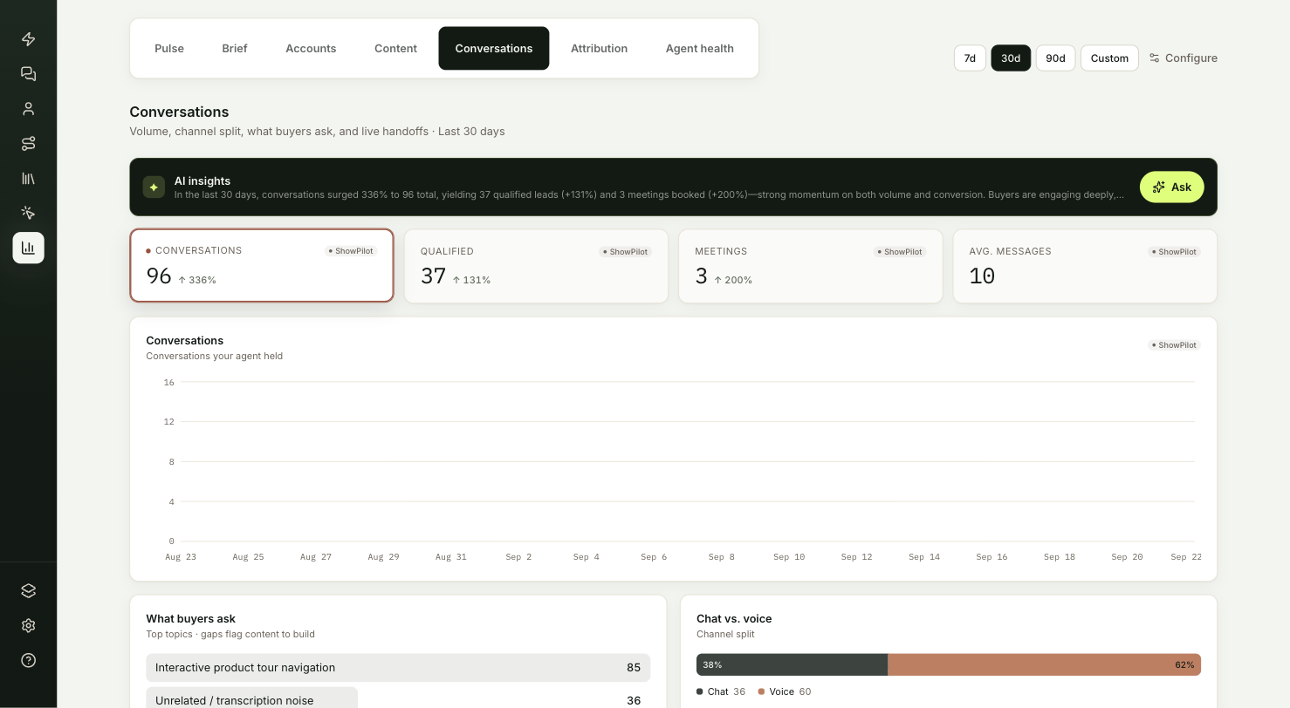The height and width of the screenshot is (708, 1290).
Task: Open the Attribution tab
Action: click(x=599, y=48)
